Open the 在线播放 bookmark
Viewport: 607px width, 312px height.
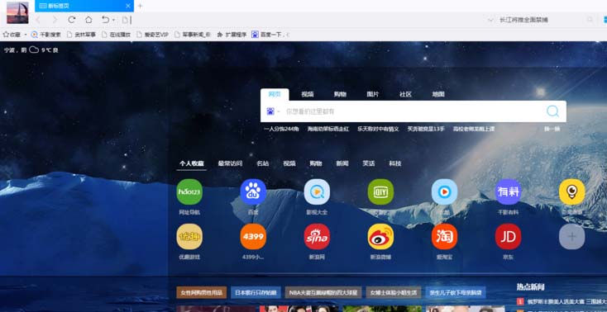[x=116, y=35]
